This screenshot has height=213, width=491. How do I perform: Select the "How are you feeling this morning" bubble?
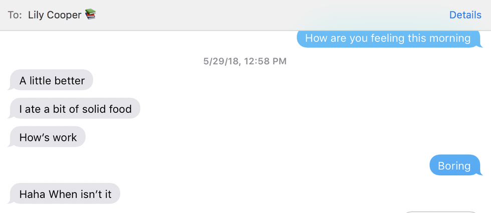(387, 38)
